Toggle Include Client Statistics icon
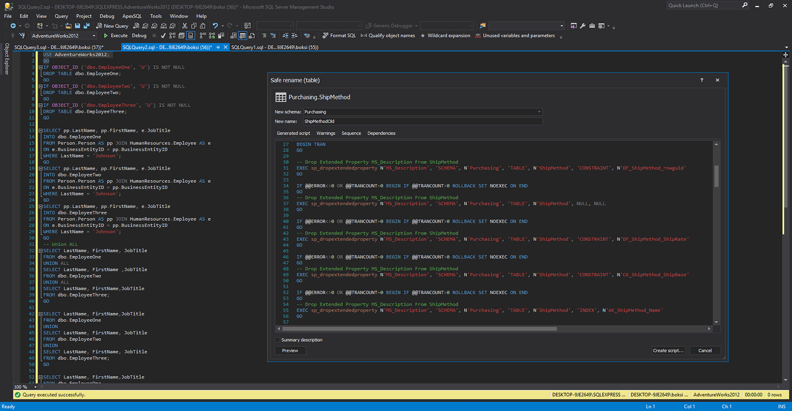Image resolution: width=792 pixels, height=411 pixels. click(x=221, y=36)
